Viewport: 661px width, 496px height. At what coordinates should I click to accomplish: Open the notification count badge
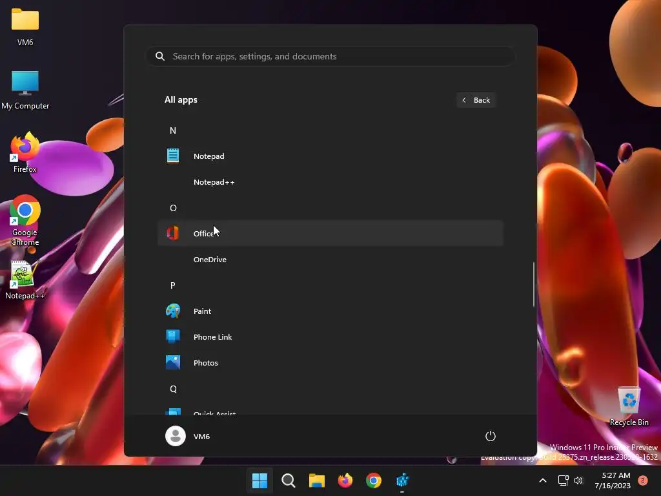(x=643, y=480)
